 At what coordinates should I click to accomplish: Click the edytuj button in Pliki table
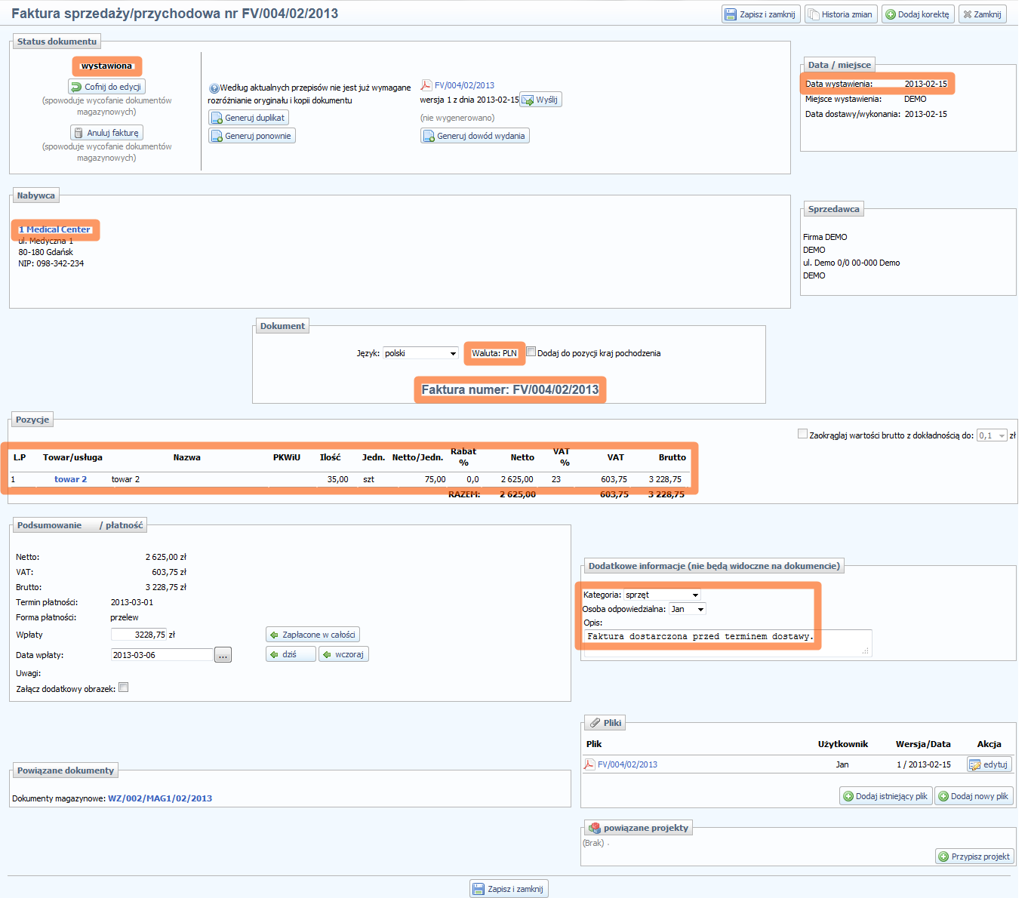point(989,764)
